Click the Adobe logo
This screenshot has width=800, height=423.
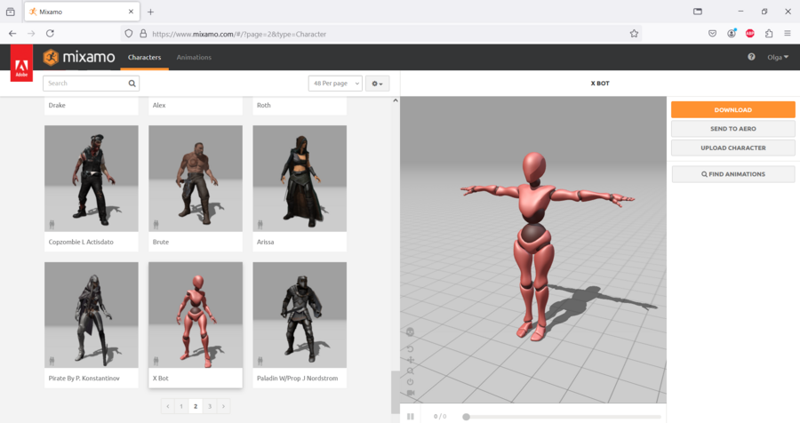tap(21, 64)
